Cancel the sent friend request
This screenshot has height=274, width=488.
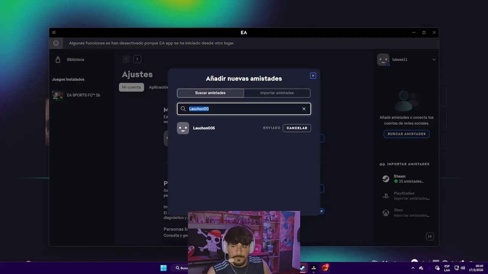(297, 128)
